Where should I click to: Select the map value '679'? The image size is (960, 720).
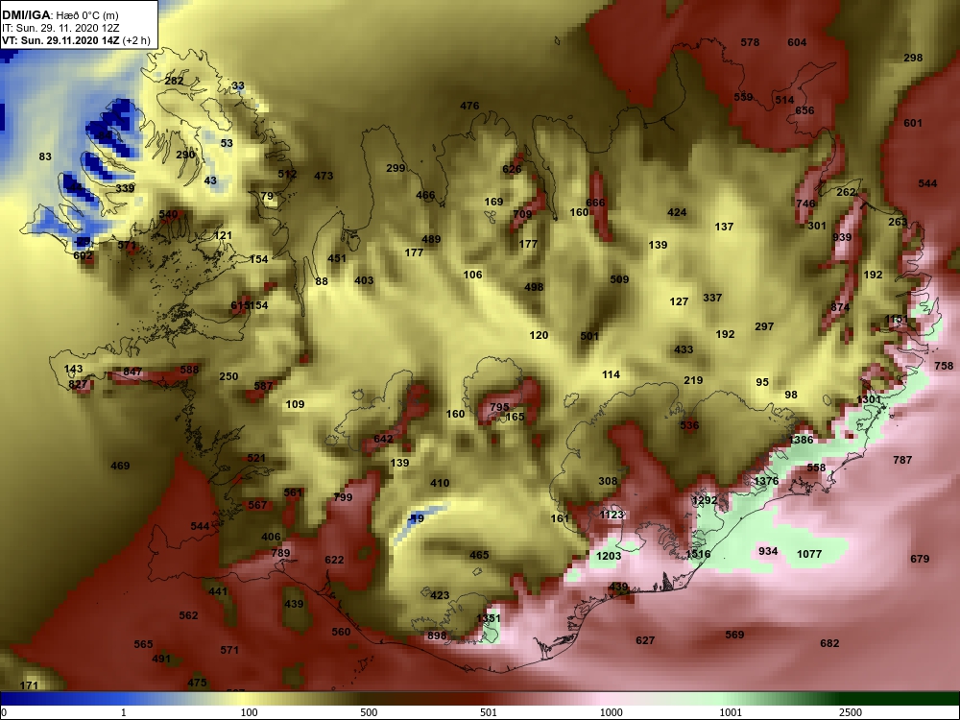pos(921,559)
